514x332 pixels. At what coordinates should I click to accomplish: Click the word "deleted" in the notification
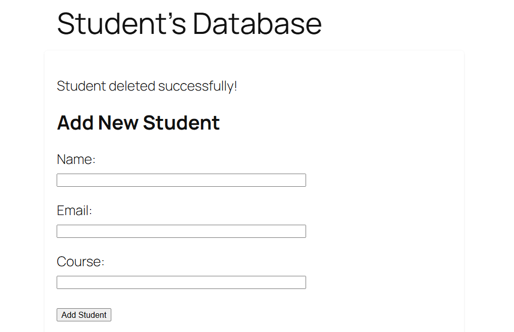pyautogui.click(x=132, y=86)
